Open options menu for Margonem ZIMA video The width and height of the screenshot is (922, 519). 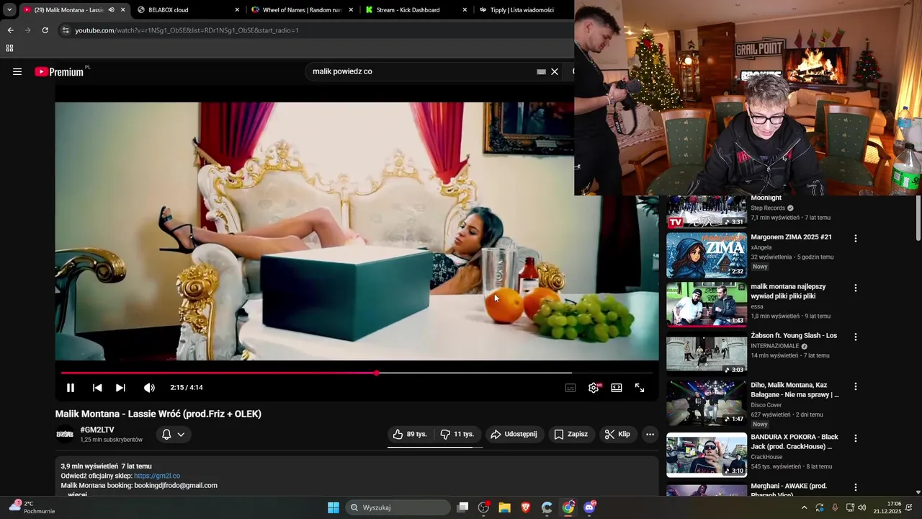point(856,238)
